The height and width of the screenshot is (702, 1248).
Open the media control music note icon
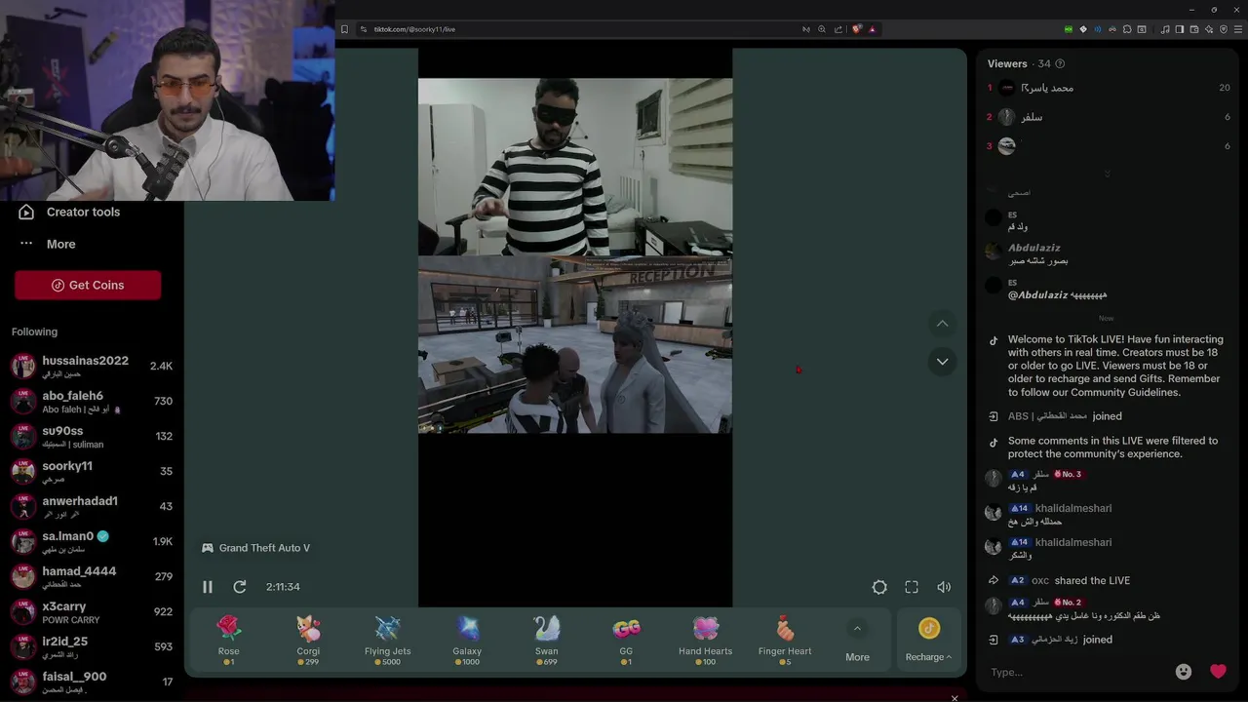[x=1165, y=29]
